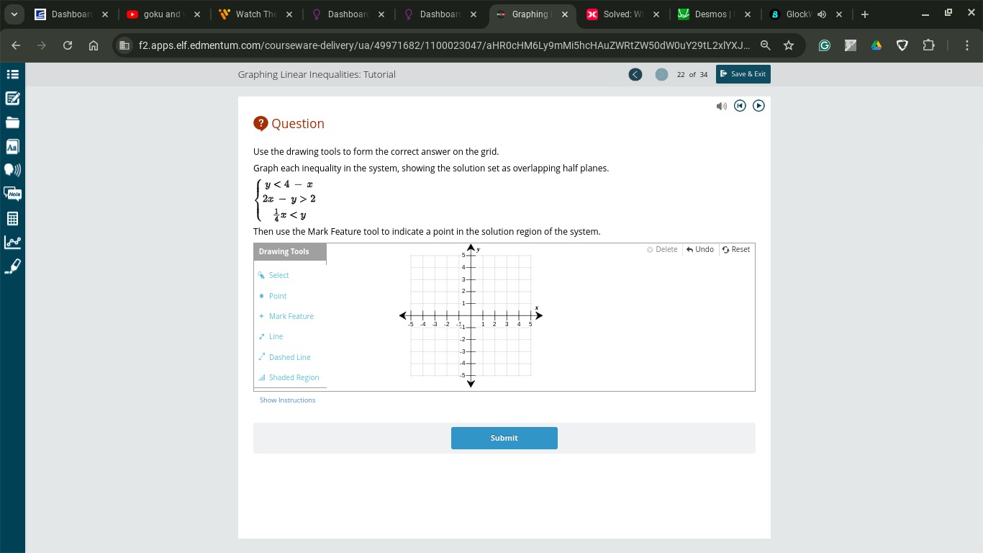Click the address bar URL
Screen dimensions: 983x553
(443, 45)
